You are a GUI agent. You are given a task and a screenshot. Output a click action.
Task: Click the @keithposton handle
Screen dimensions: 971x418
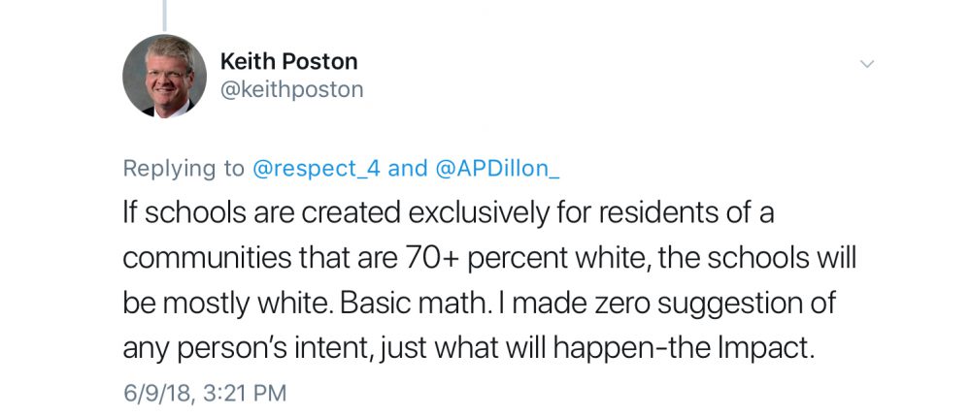[291, 90]
